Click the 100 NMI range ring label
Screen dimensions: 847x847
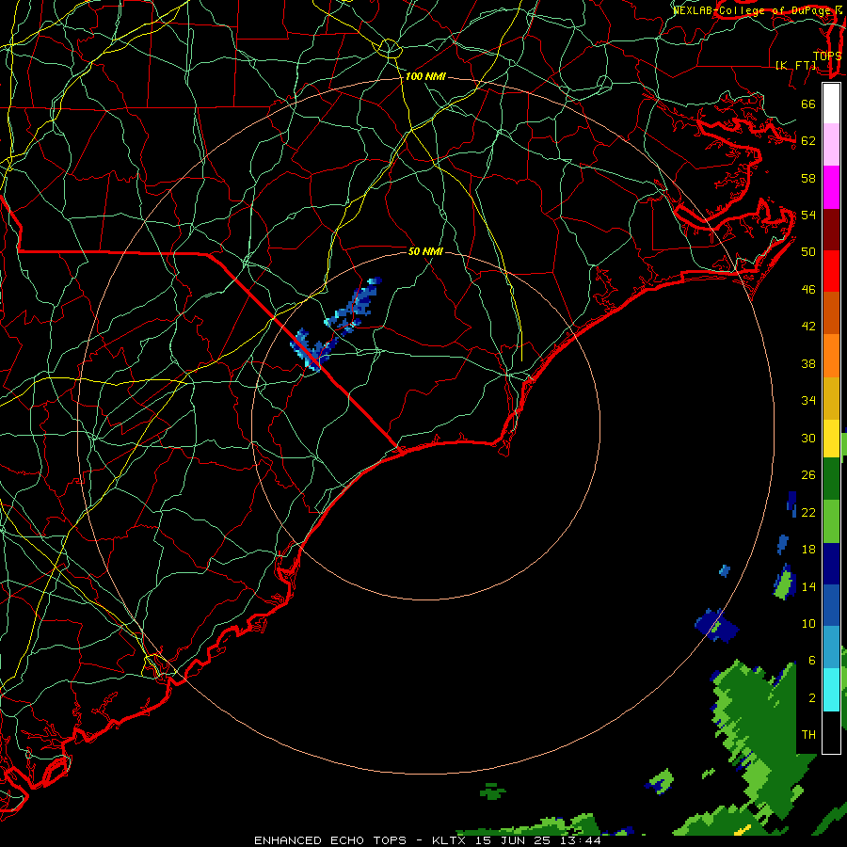(x=425, y=77)
